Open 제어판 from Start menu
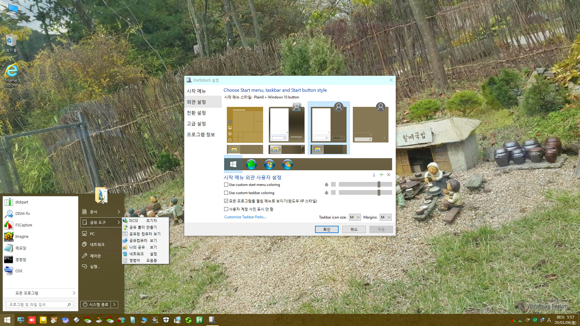Image resolution: width=580 pixels, height=326 pixels. click(x=101, y=256)
